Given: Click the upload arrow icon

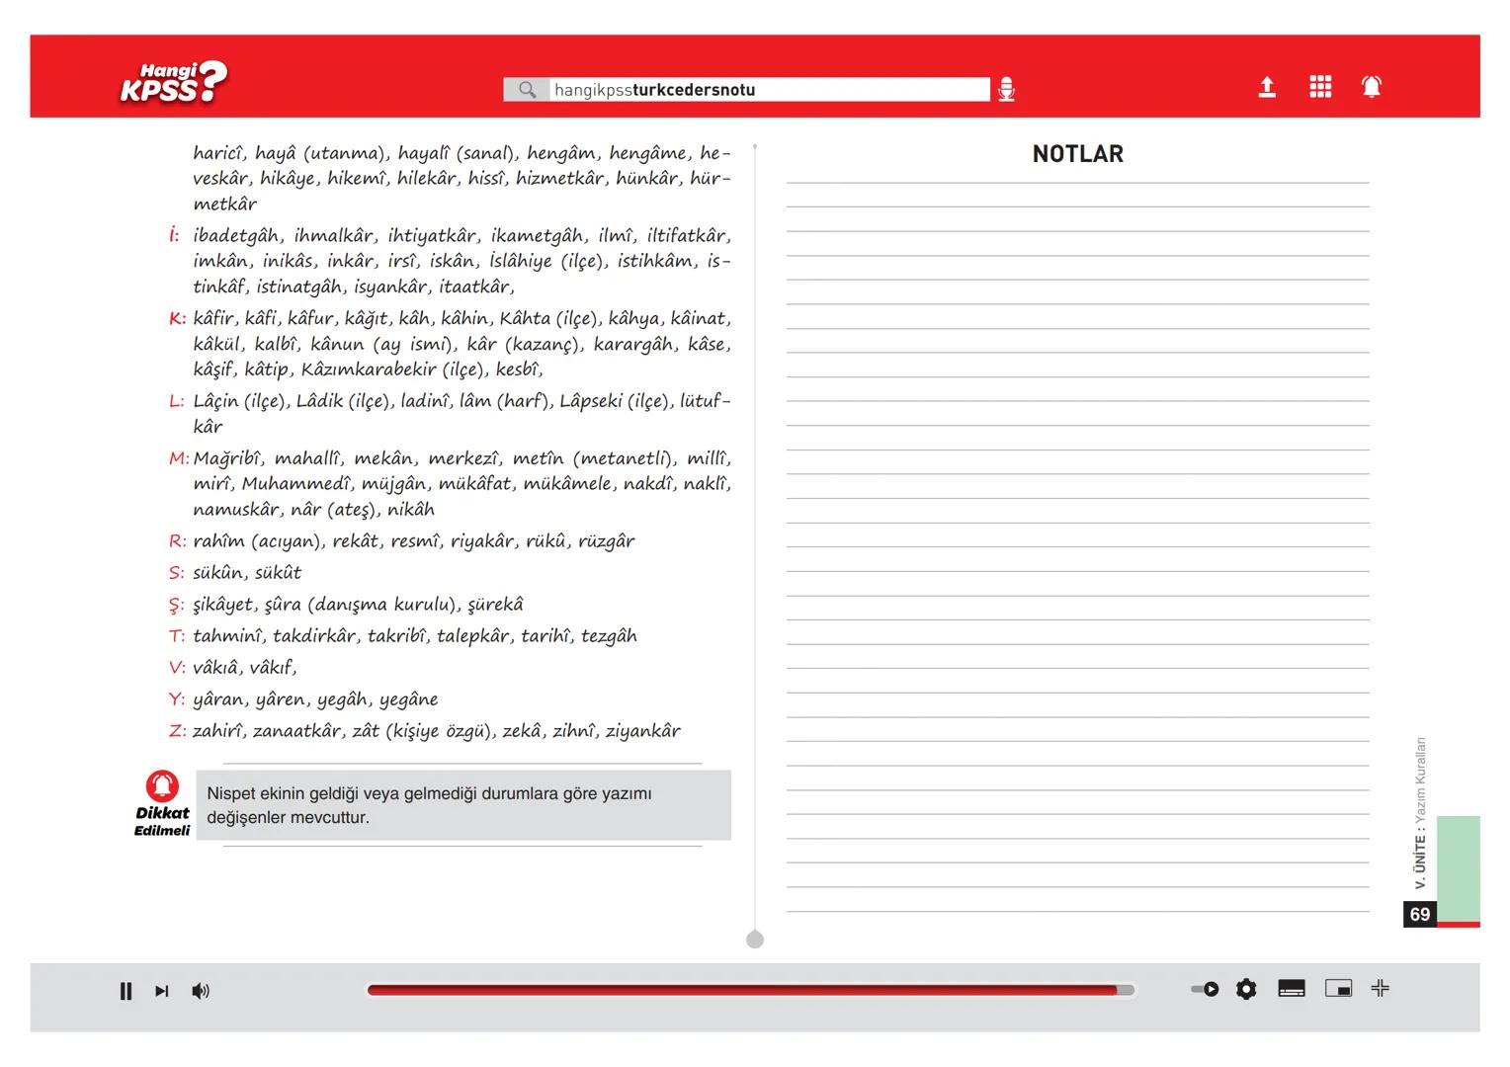Looking at the screenshot, I should 1267,88.
